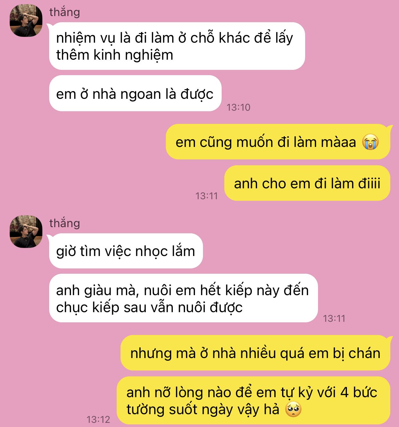399x427 pixels.
Task: Open thắng's profile photo at the top
Action: (26, 21)
